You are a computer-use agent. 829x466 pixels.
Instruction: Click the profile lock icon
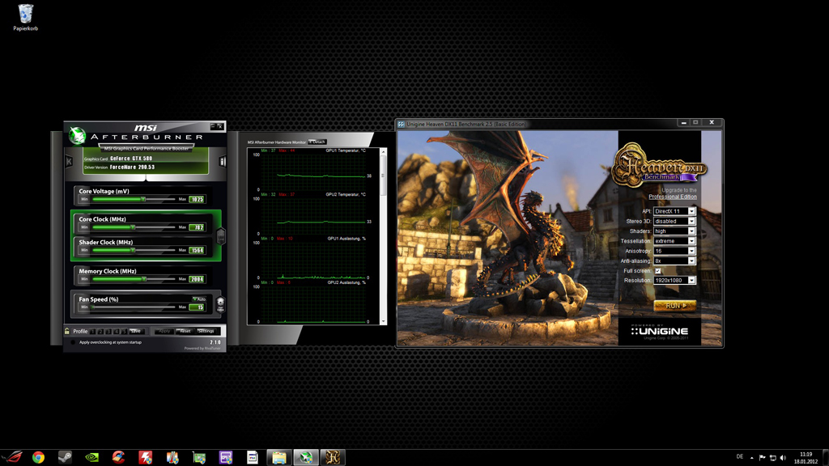(67, 331)
